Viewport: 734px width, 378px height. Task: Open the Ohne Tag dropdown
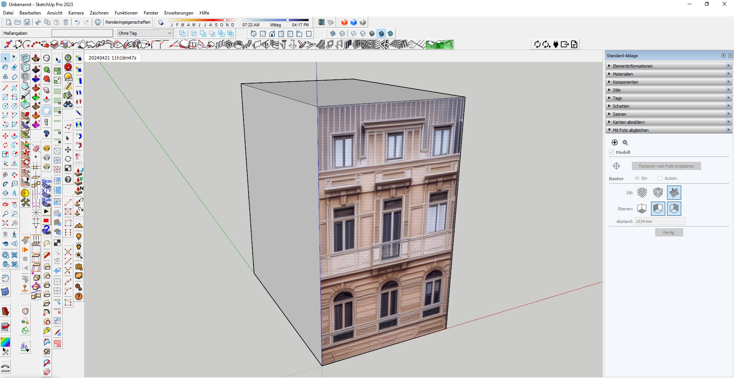(145, 33)
